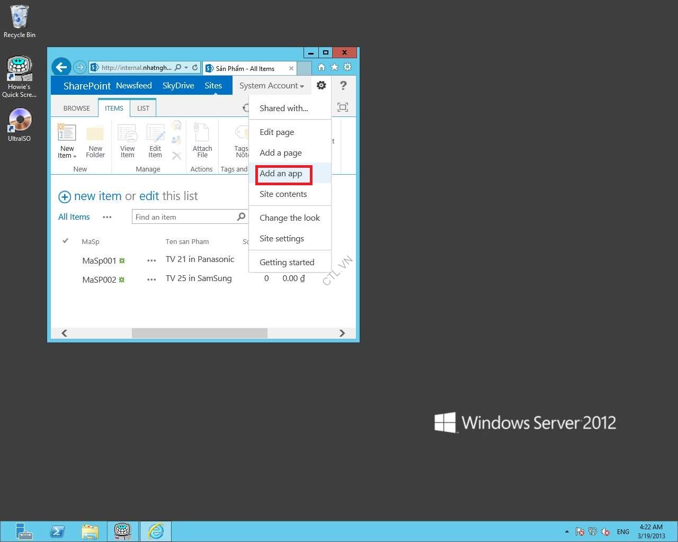
Task: Select Add an app from the menu
Action: click(281, 174)
